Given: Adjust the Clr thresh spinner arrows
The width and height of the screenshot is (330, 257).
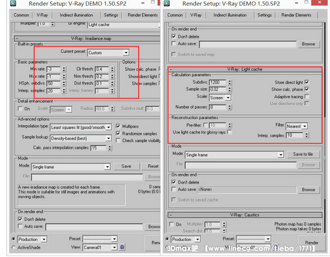Looking at the screenshot, I should point(112,69).
